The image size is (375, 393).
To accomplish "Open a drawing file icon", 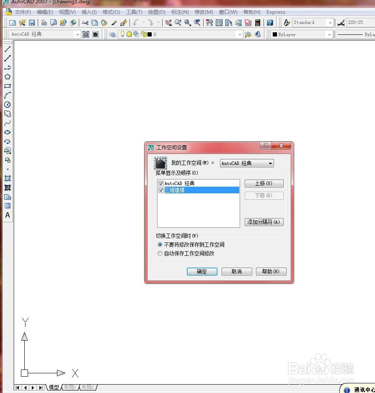I will (22, 23).
